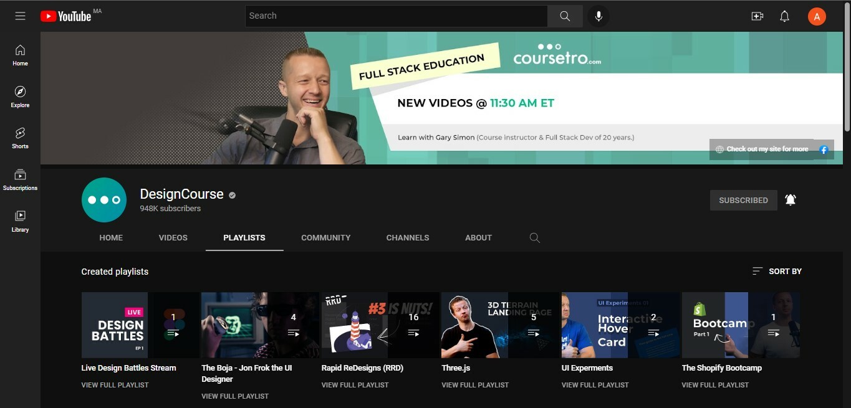Open UI Experments playlist thumbnail
851x408 pixels.
click(620, 325)
